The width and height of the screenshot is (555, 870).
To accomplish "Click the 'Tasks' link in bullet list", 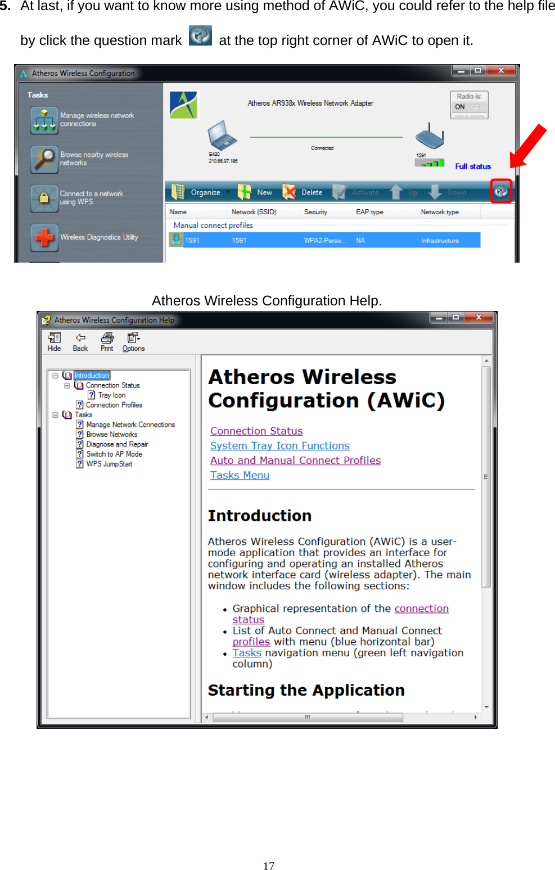I will [x=247, y=653].
